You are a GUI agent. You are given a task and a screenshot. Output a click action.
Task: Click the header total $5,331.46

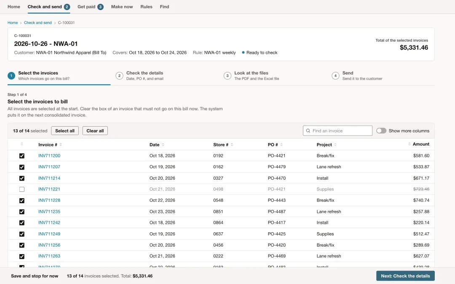(x=414, y=48)
